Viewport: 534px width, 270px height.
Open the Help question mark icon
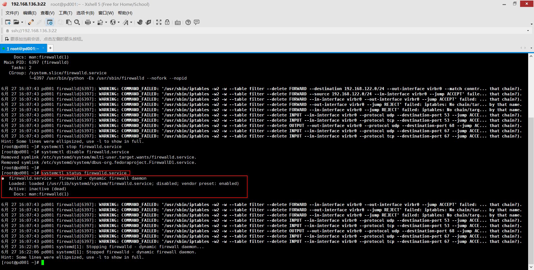(188, 22)
